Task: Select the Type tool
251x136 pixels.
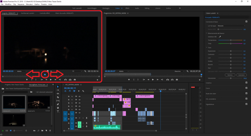Action: 58,111
